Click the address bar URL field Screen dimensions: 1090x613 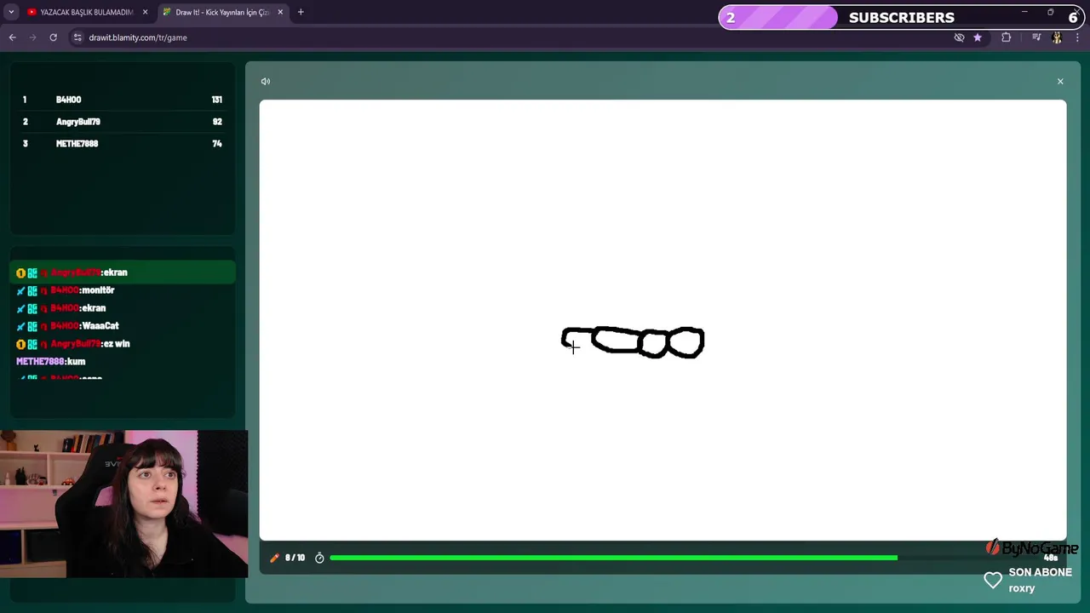click(511, 37)
